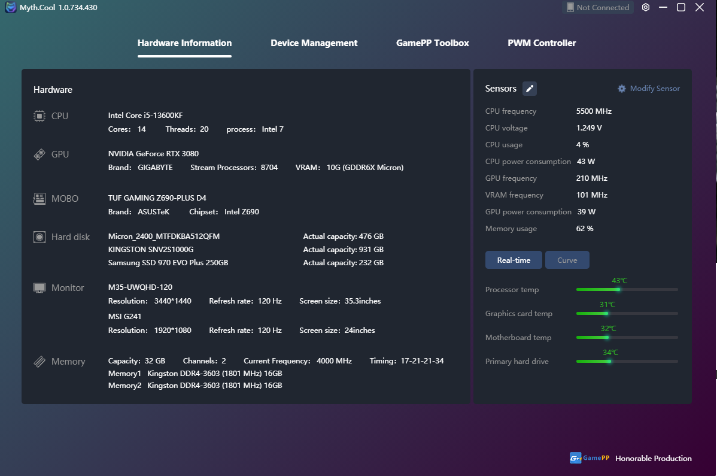
Task: Click the Processor temp bar
Action: (x=627, y=289)
